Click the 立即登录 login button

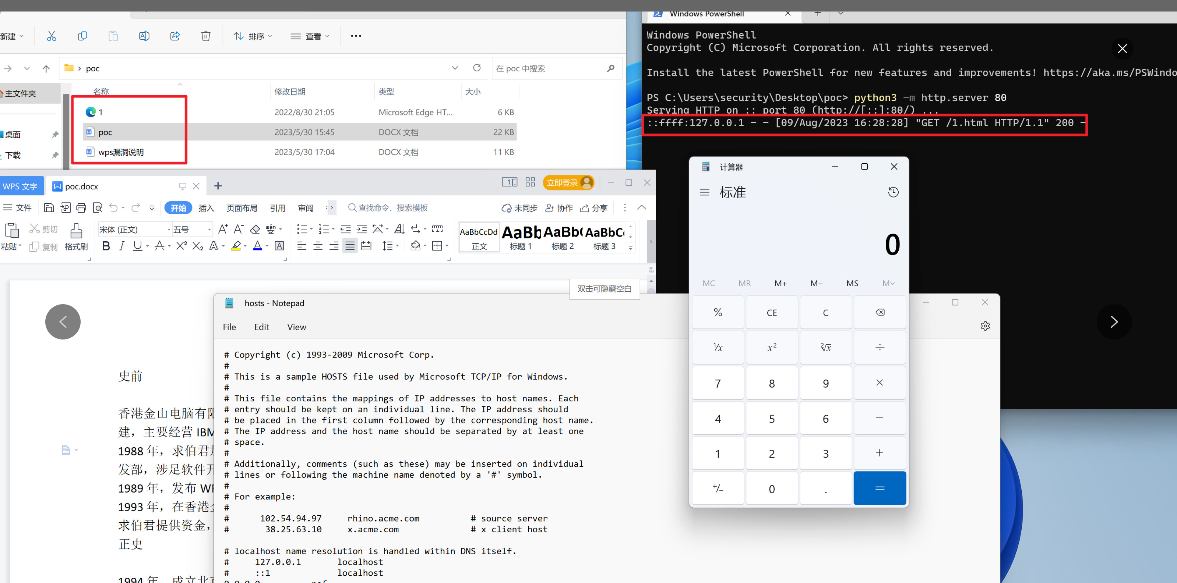(x=568, y=182)
